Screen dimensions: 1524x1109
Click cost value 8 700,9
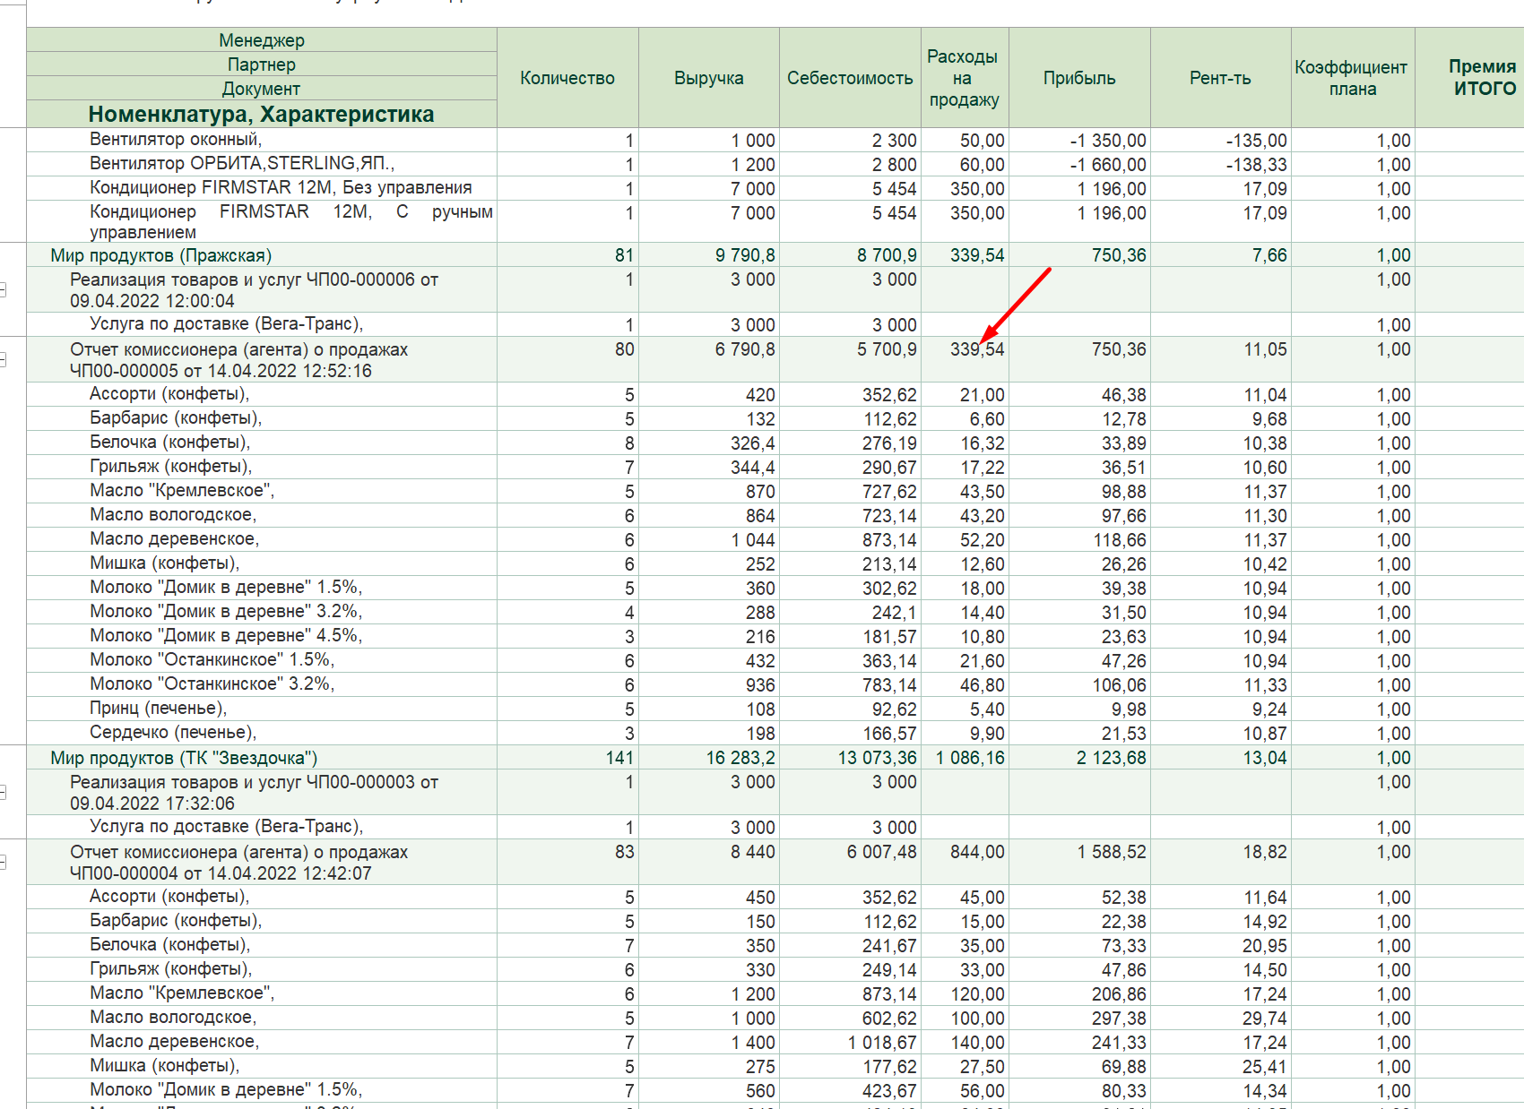click(x=887, y=255)
